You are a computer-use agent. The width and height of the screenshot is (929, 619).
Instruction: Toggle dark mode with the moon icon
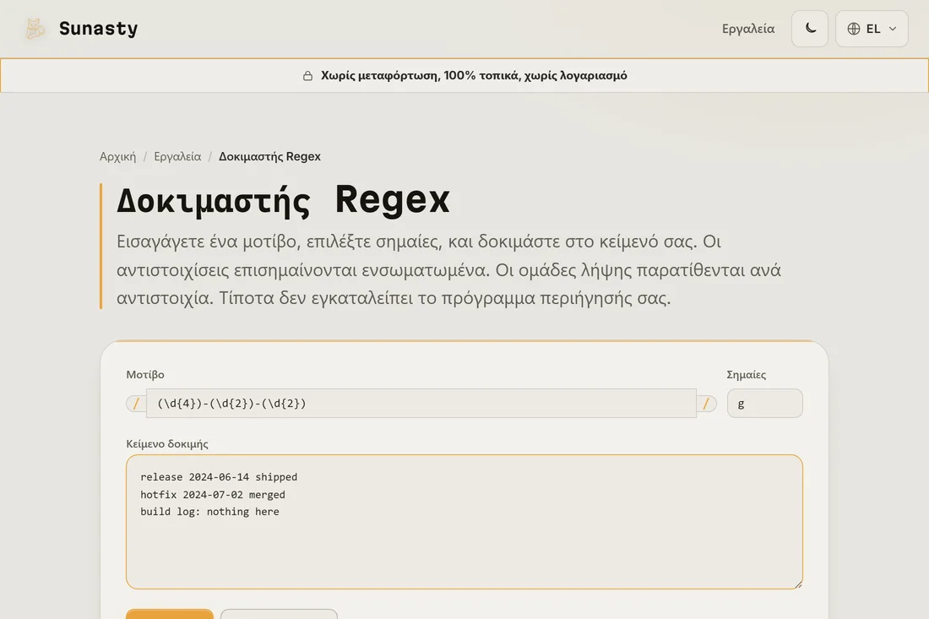[x=810, y=29]
